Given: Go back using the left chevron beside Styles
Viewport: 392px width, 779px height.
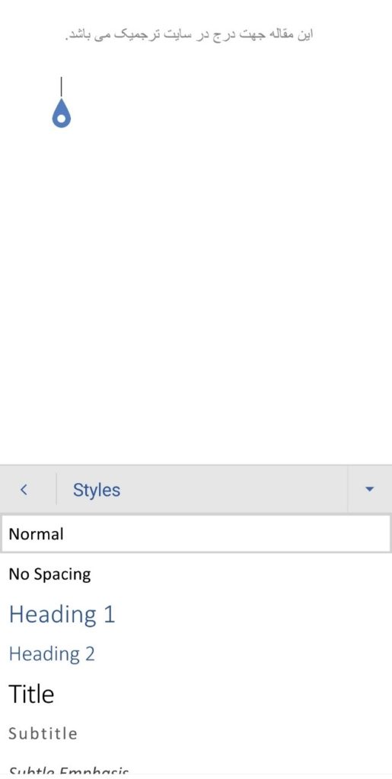Looking at the screenshot, I should point(24,490).
